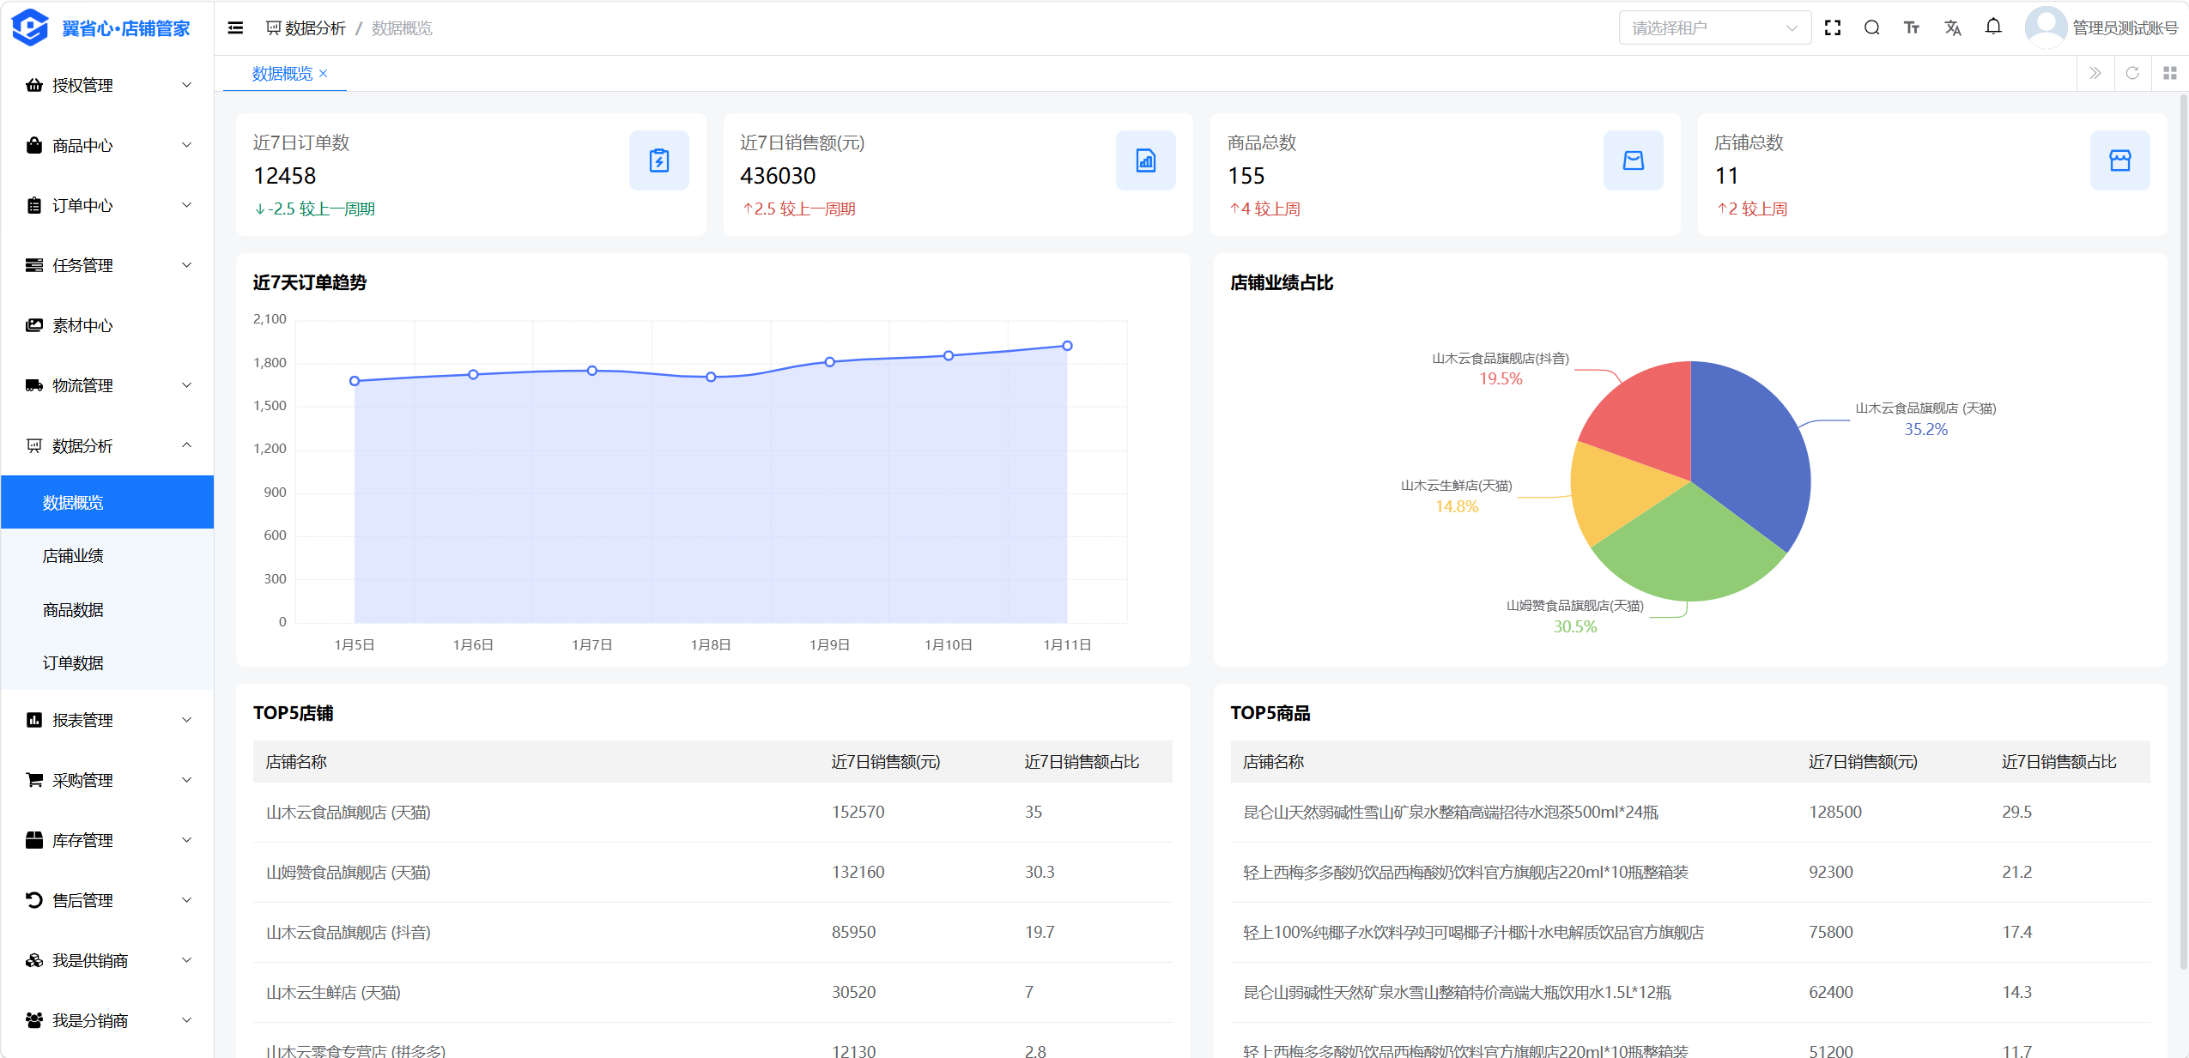Image resolution: width=2189 pixels, height=1058 pixels.
Task: Click the 物流管理 truck icon
Action: click(x=34, y=385)
